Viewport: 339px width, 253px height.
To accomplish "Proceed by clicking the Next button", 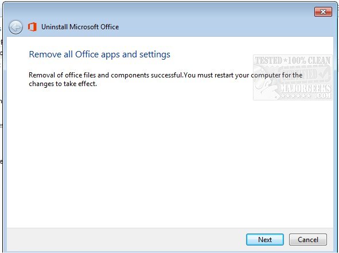I will [x=265, y=239].
